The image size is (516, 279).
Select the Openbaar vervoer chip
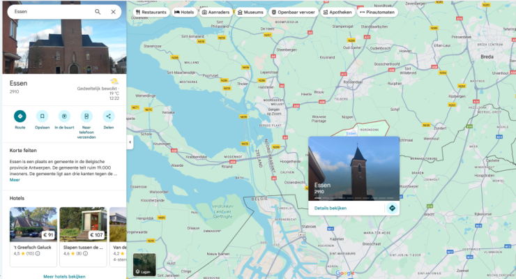294,12
